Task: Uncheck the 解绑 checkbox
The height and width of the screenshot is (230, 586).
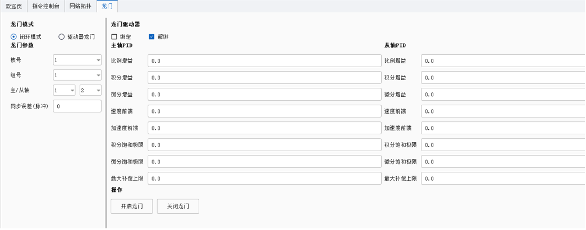Action: pyautogui.click(x=152, y=37)
